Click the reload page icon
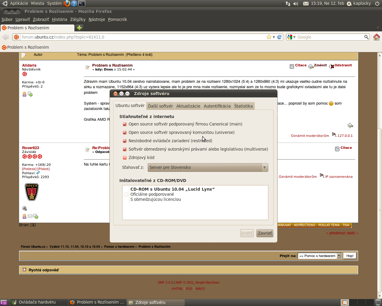 pyautogui.click(x=279, y=37)
